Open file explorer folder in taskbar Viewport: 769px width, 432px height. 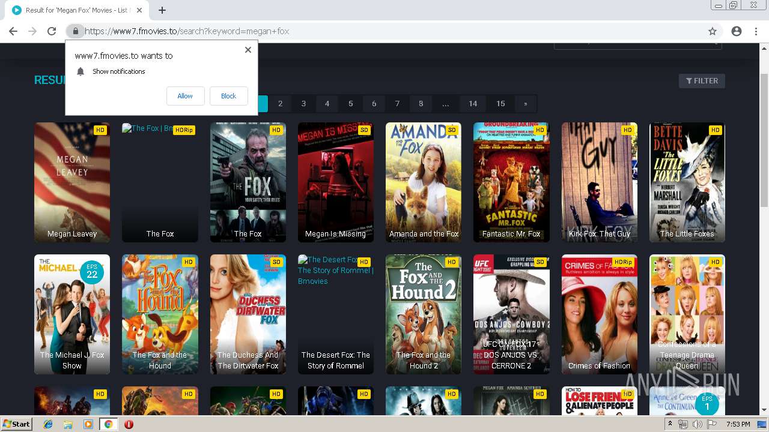coord(68,424)
